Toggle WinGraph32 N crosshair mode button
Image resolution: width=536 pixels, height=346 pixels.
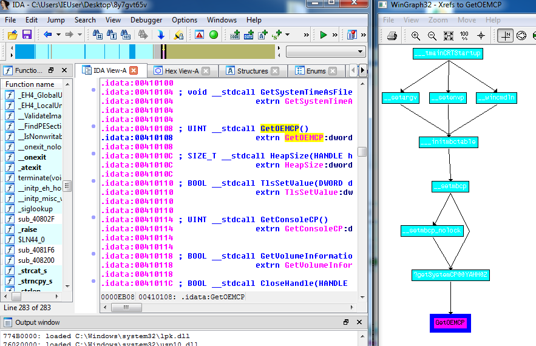505,36
